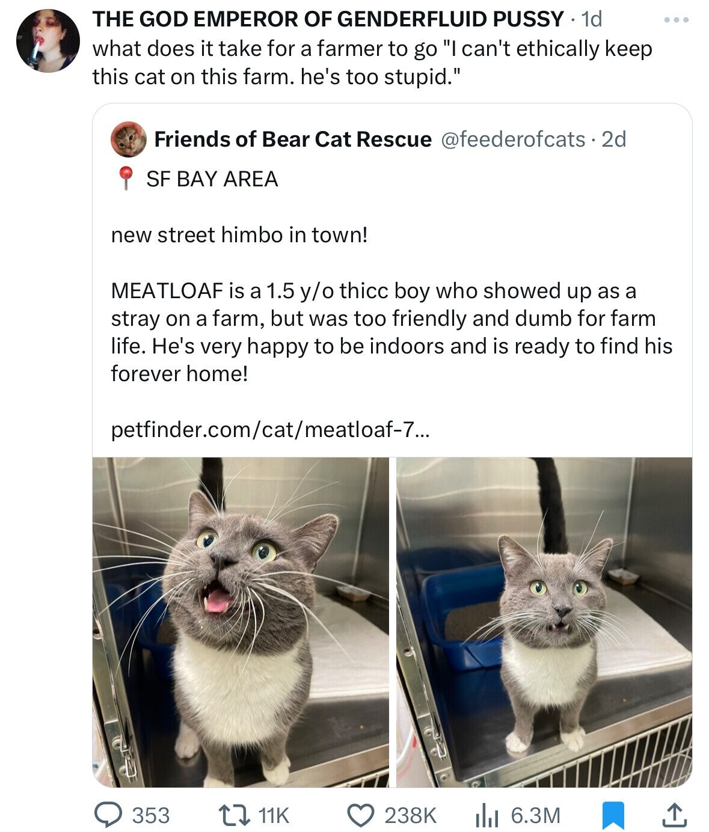Open Friends of Bear Cat Rescue avatar

coord(129,139)
